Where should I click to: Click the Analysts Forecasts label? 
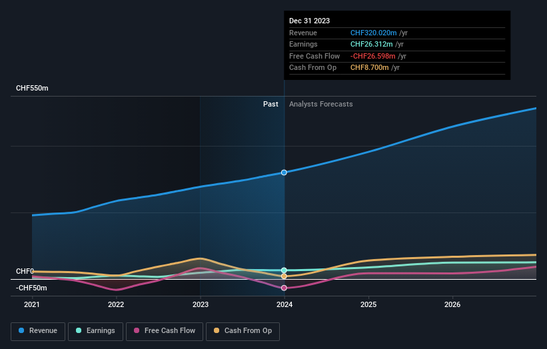[x=320, y=105]
